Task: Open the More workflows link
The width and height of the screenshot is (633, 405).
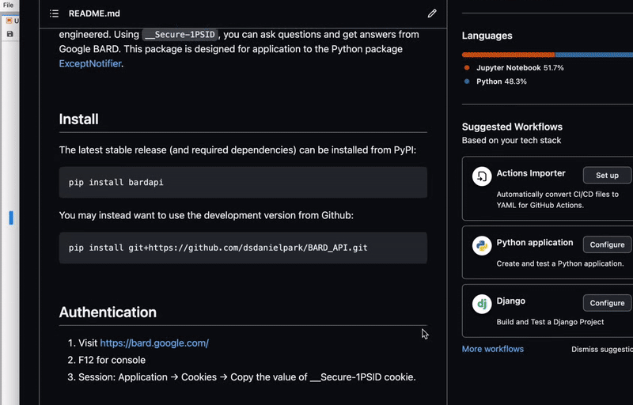Action: coord(492,349)
